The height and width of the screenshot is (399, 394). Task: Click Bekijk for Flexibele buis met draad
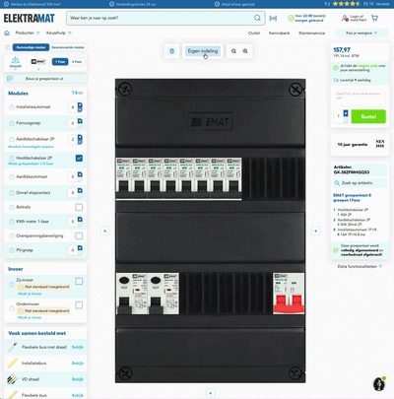click(78, 347)
